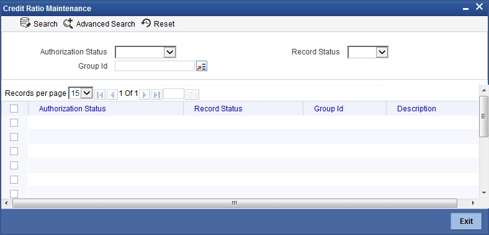Viewport: 489px width, 235px height.
Task: Open the Group Id list of values icon
Action: pyautogui.click(x=202, y=66)
